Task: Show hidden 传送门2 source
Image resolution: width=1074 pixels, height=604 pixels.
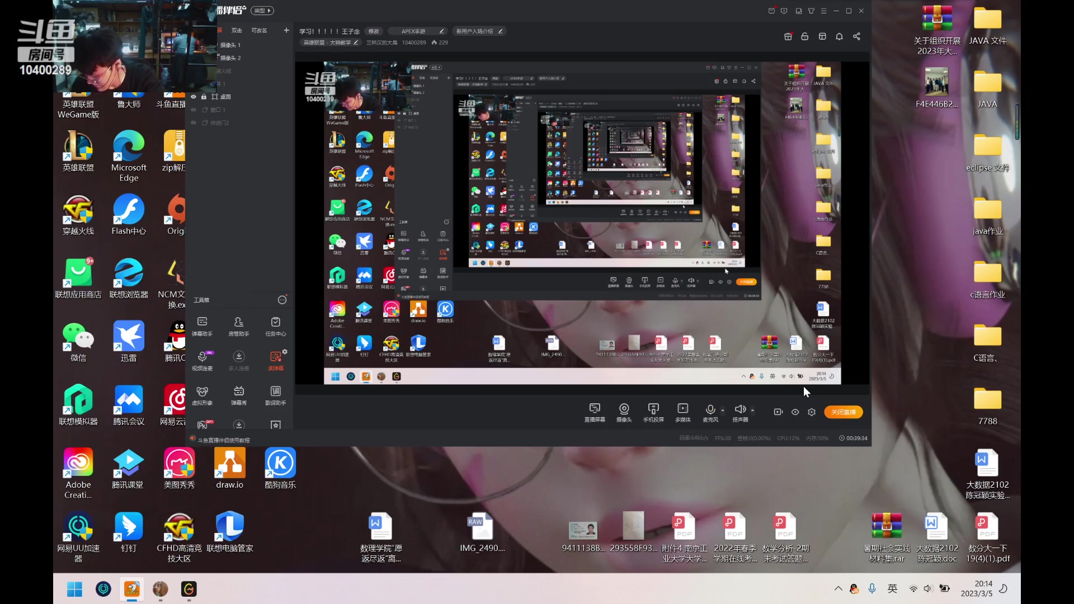Action: (x=194, y=122)
